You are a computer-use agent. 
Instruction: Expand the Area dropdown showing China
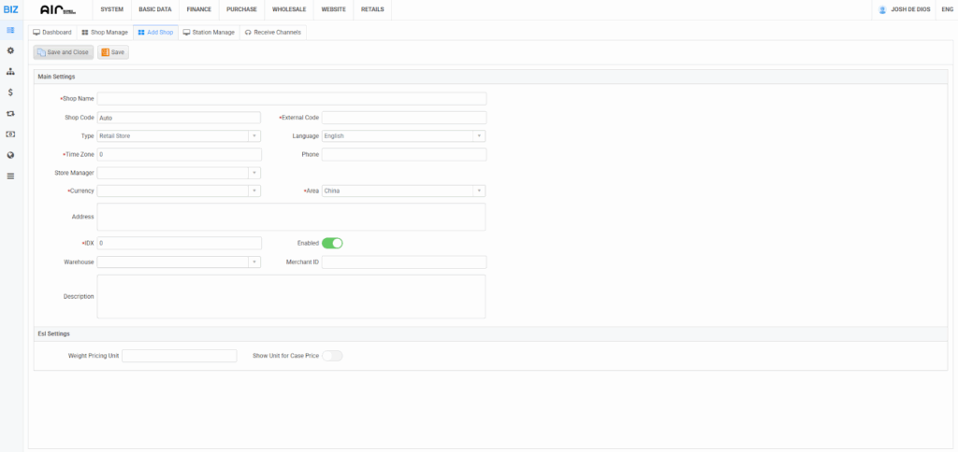(403, 191)
